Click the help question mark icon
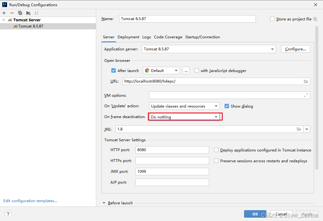This screenshot has height=221, width=323. click(x=8, y=214)
